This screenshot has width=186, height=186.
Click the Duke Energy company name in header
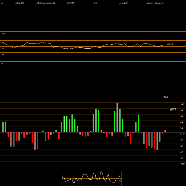pos(155,3)
